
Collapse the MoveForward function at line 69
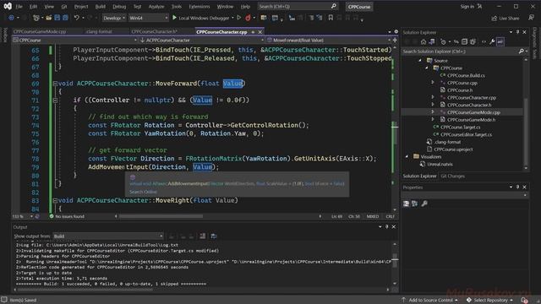(55, 84)
